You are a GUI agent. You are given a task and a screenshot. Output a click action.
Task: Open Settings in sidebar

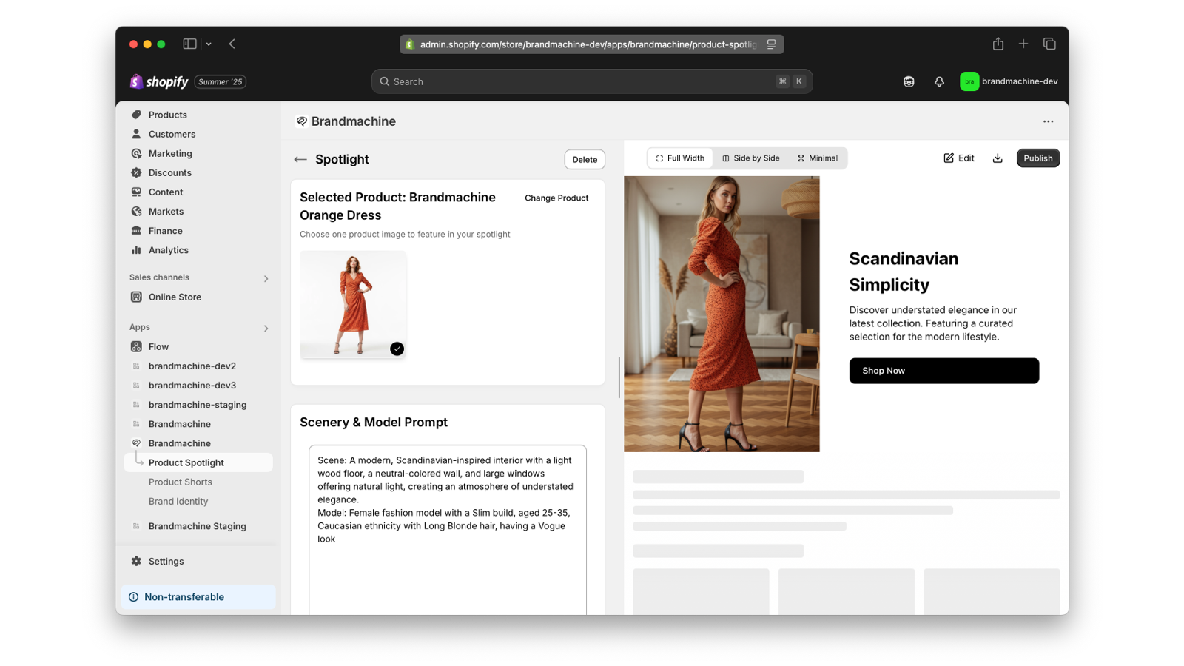pyautogui.click(x=166, y=561)
